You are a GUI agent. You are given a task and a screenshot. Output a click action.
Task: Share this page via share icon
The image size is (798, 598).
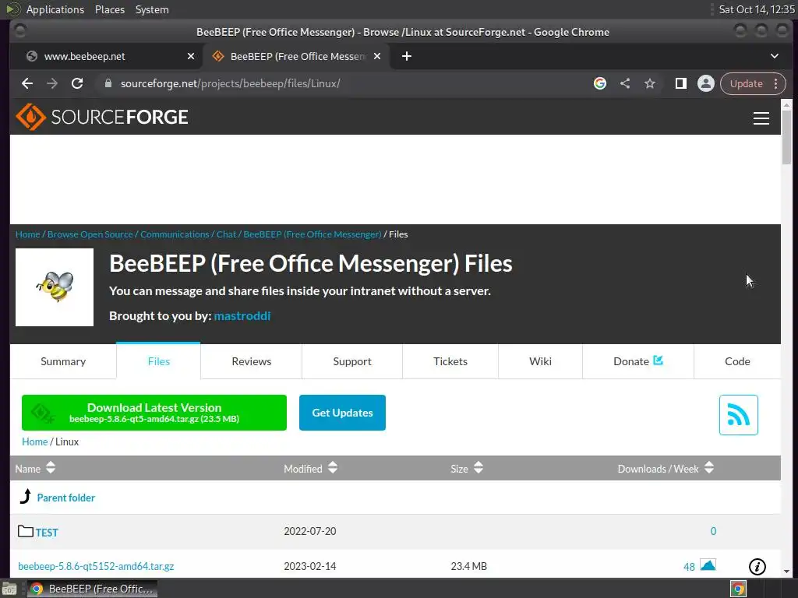(x=625, y=83)
